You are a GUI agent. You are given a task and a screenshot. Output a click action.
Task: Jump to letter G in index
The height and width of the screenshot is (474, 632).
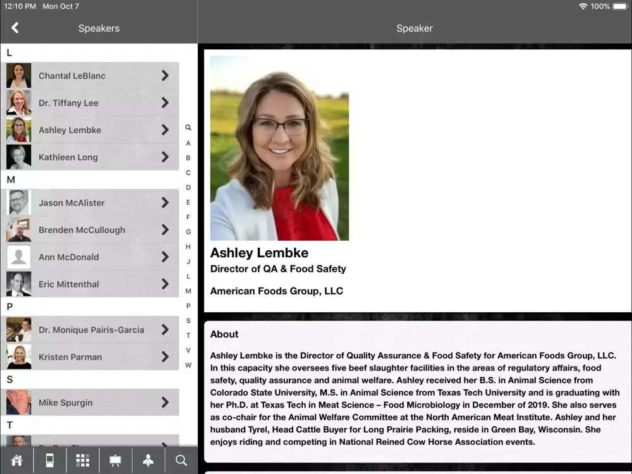point(188,232)
